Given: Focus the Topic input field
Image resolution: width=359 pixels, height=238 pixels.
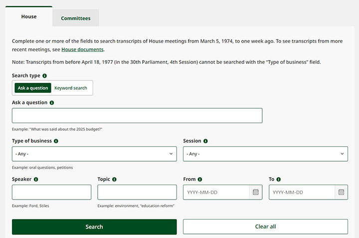Looking at the screenshot, I should click(x=137, y=192).
